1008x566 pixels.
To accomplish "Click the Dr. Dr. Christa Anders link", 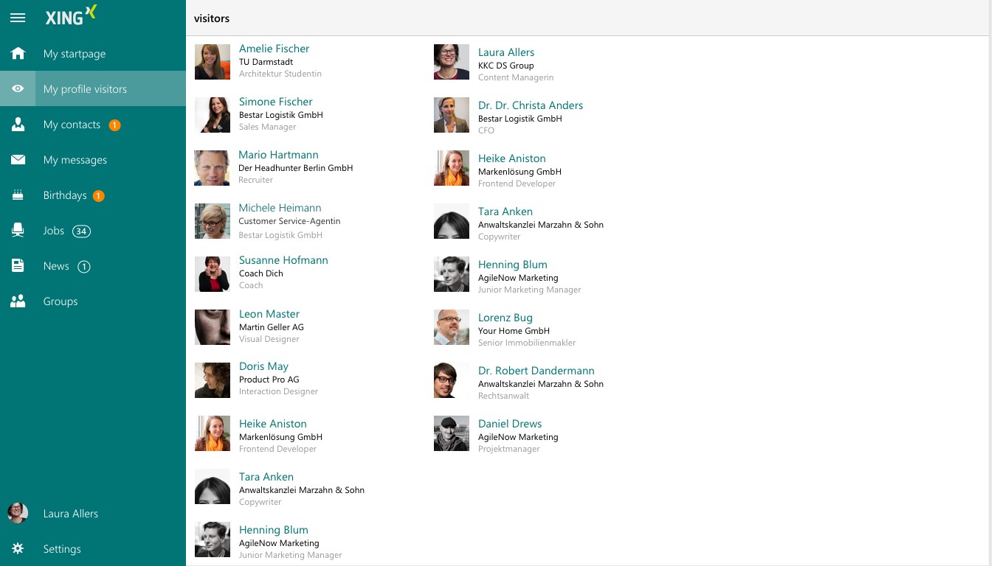I will (x=530, y=105).
